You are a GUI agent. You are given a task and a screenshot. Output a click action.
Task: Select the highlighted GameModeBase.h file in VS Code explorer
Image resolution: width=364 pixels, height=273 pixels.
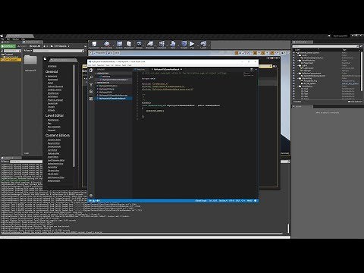pyautogui.click(x=113, y=99)
